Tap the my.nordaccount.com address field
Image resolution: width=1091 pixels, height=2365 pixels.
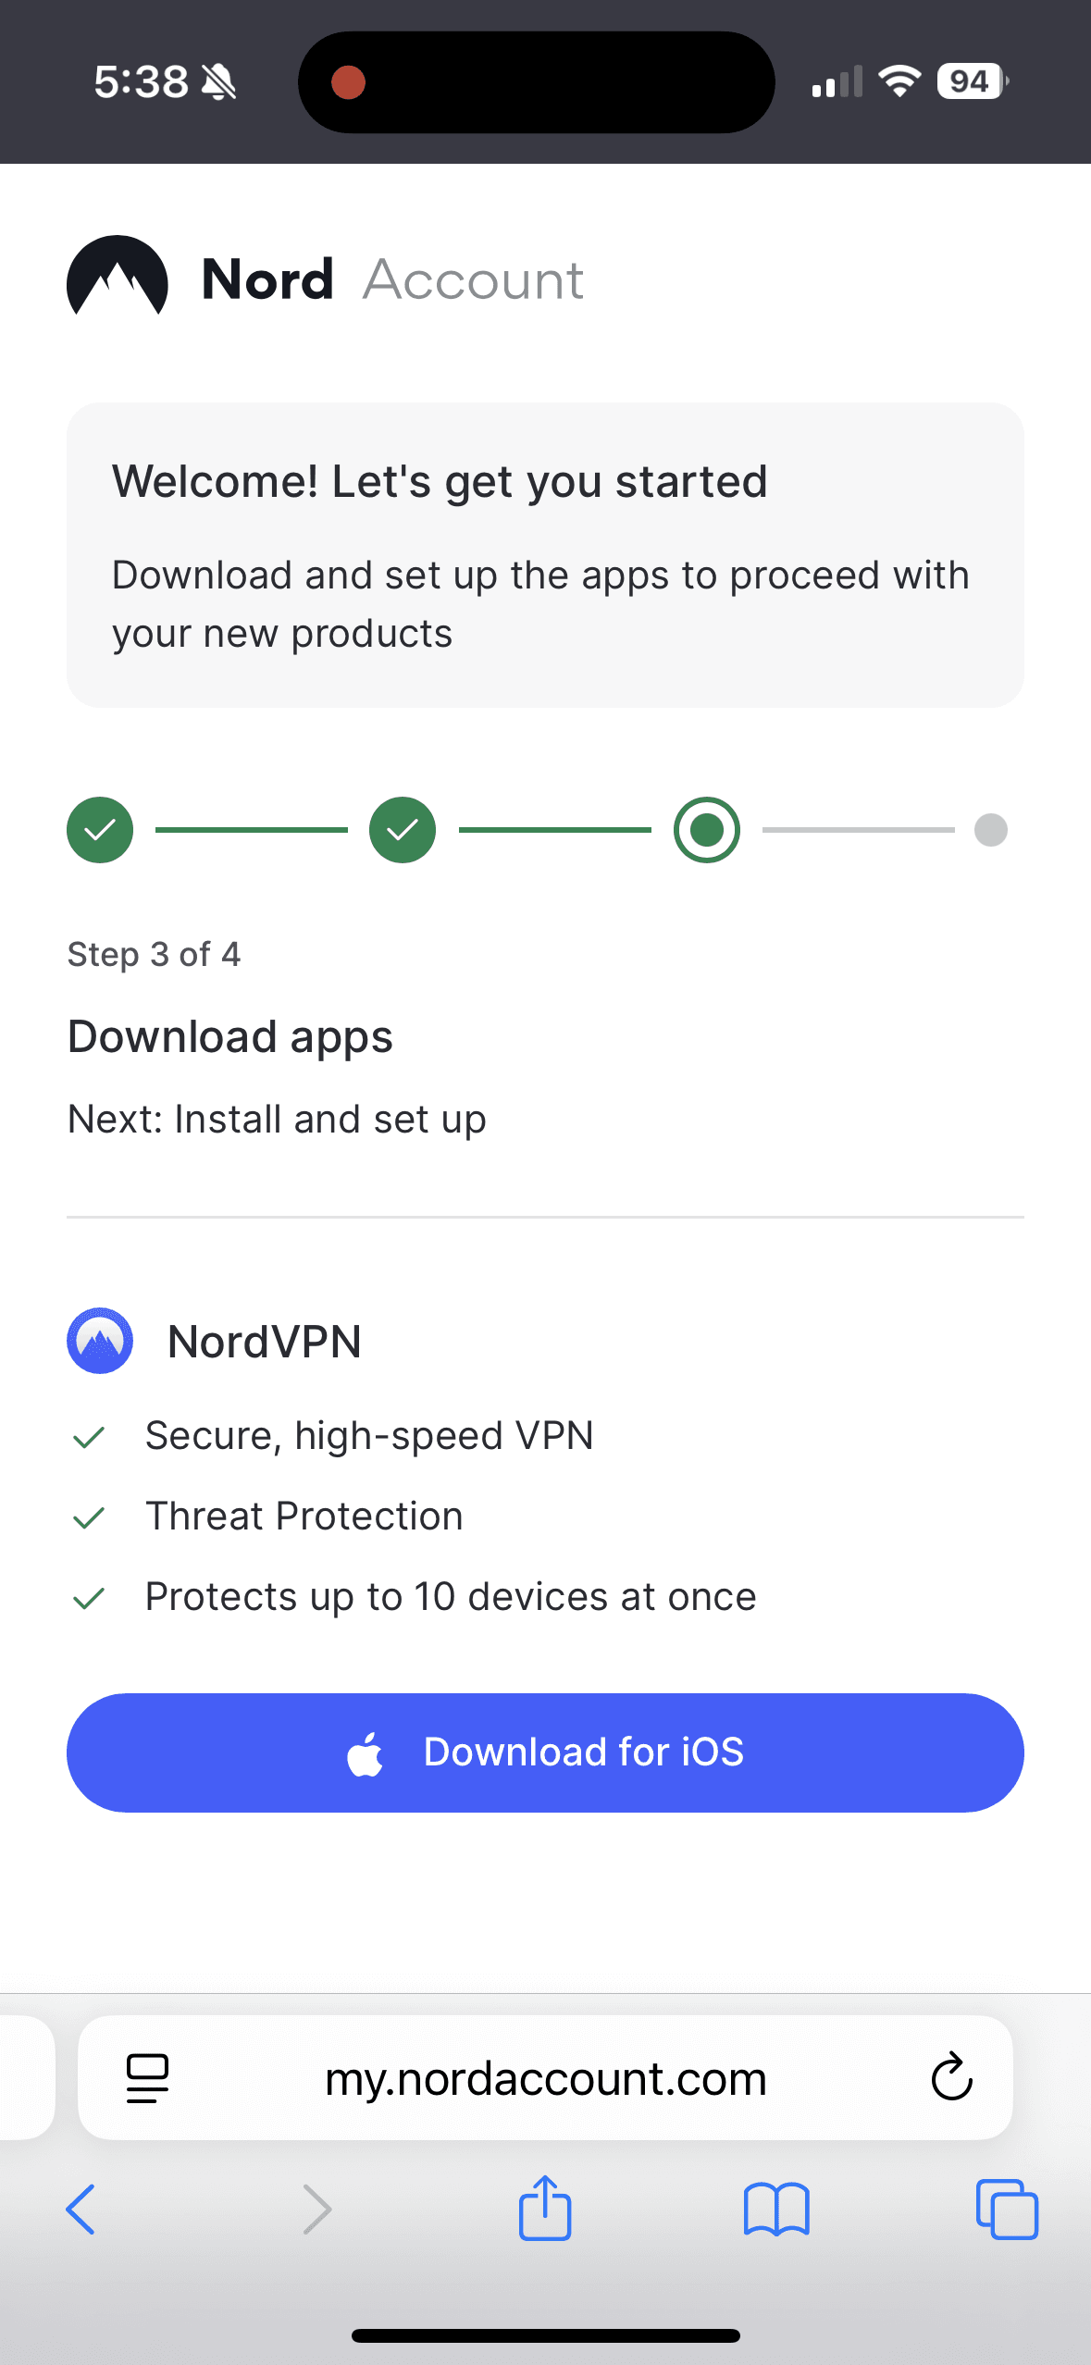pyautogui.click(x=545, y=2078)
